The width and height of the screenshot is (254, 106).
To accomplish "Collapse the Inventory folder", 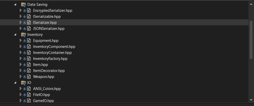I will coord(16,35).
